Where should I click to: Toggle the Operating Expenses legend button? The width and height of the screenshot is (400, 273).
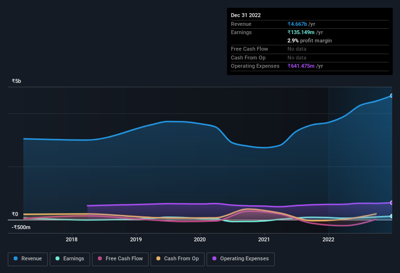pyautogui.click(x=241, y=259)
